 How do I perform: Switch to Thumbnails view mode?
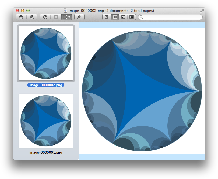[115, 17]
